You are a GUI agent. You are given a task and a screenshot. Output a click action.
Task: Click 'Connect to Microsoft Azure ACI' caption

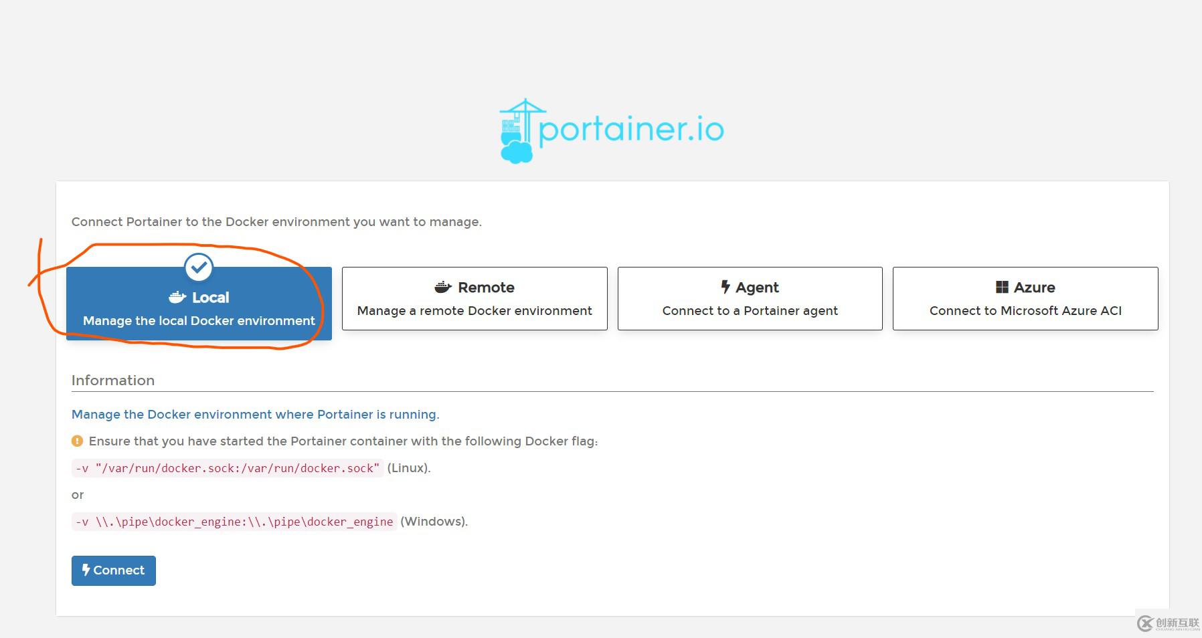[x=1025, y=311]
